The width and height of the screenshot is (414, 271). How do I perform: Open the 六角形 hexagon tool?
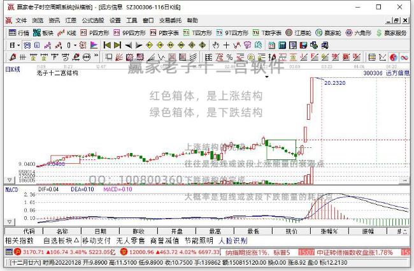pos(359,33)
